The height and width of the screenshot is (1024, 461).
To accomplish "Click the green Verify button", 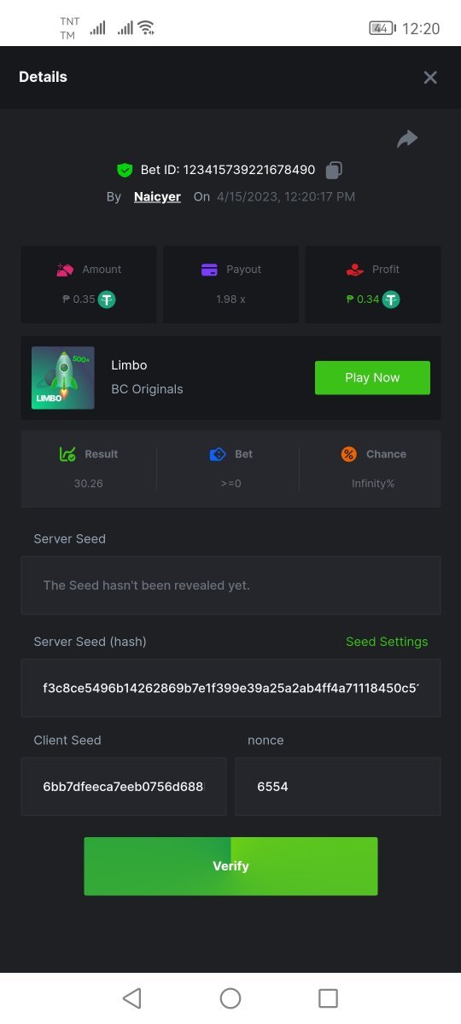I will click(230, 866).
